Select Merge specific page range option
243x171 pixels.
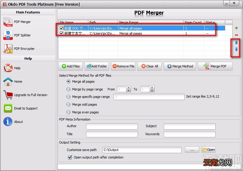click(68, 97)
